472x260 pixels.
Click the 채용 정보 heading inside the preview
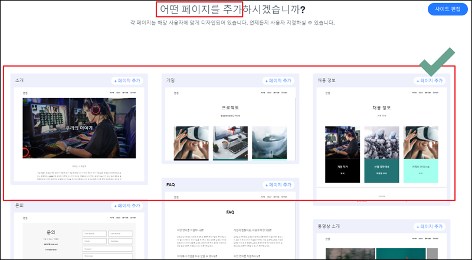coord(381,108)
